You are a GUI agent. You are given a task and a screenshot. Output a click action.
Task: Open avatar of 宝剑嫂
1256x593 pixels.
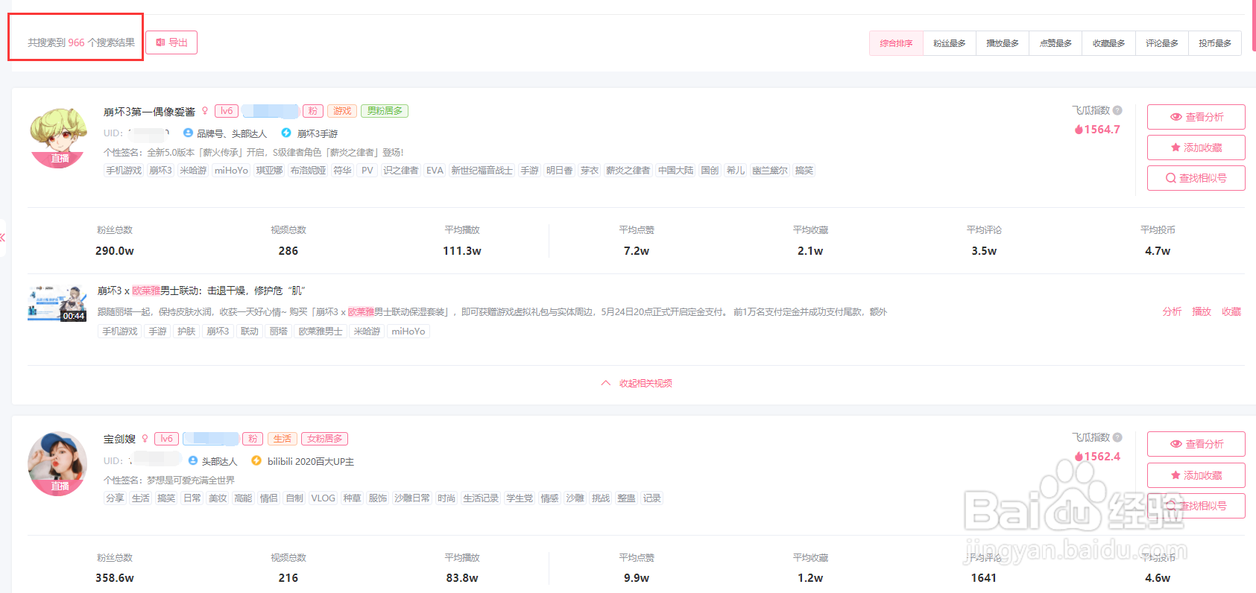click(x=57, y=463)
